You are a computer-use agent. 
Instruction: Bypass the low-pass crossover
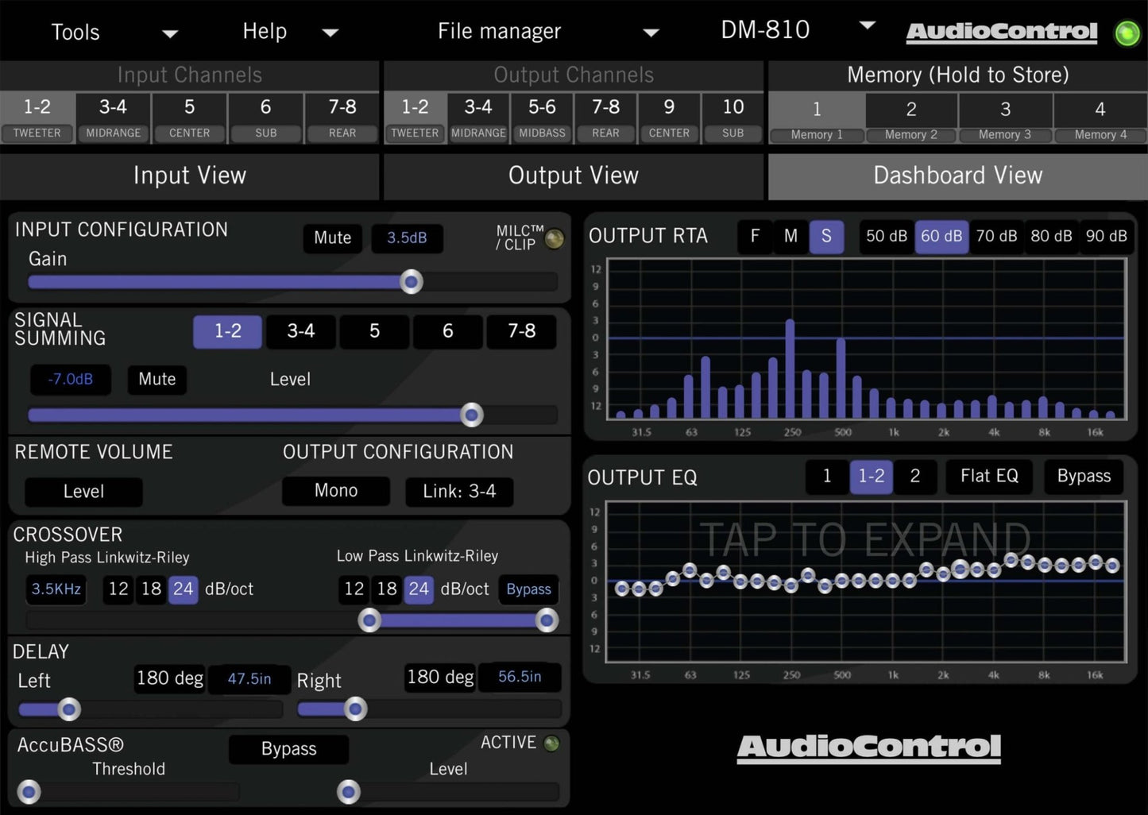tap(528, 589)
